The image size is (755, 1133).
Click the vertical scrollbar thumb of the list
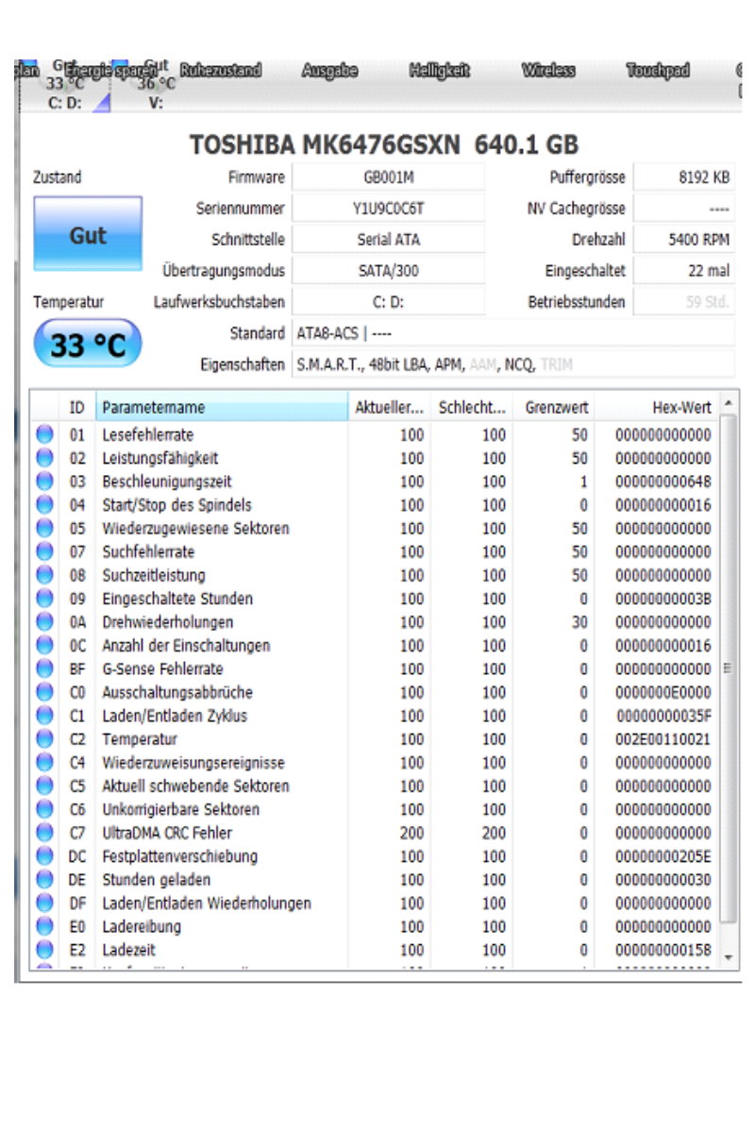point(728,668)
